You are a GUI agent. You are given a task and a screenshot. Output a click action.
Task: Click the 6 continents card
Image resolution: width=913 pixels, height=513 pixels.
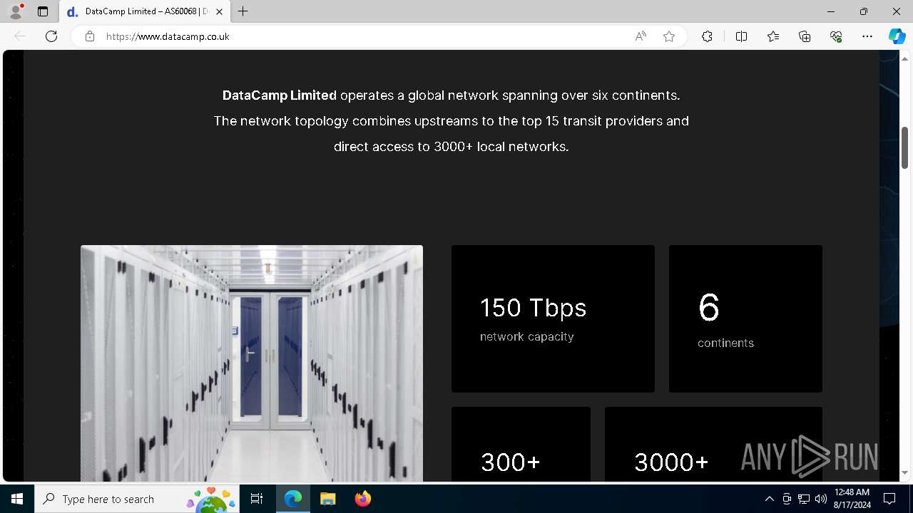(x=745, y=318)
